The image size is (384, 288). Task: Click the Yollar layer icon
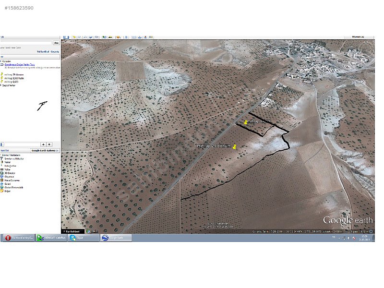(2, 169)
